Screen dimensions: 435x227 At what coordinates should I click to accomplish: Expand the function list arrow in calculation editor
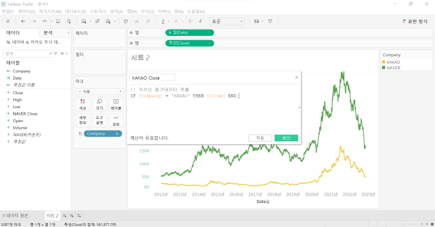299,108
